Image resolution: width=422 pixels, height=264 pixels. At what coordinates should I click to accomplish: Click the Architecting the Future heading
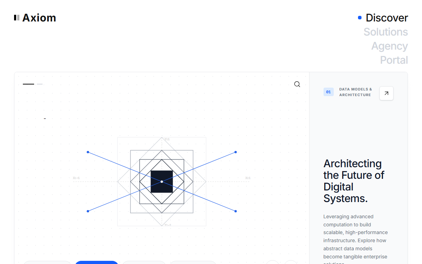(x=354, y=181)
